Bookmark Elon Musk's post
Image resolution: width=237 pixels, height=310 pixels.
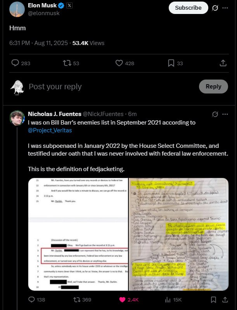[175, 63]
